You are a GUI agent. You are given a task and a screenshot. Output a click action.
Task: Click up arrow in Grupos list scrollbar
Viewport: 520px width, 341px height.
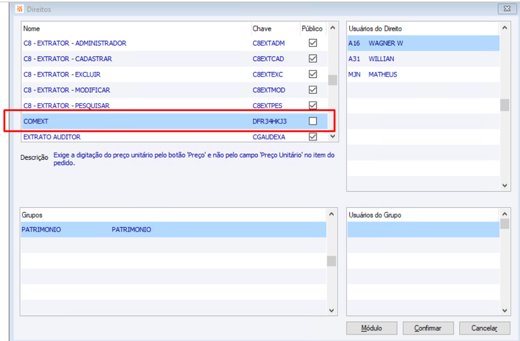[x=331, y=214]
